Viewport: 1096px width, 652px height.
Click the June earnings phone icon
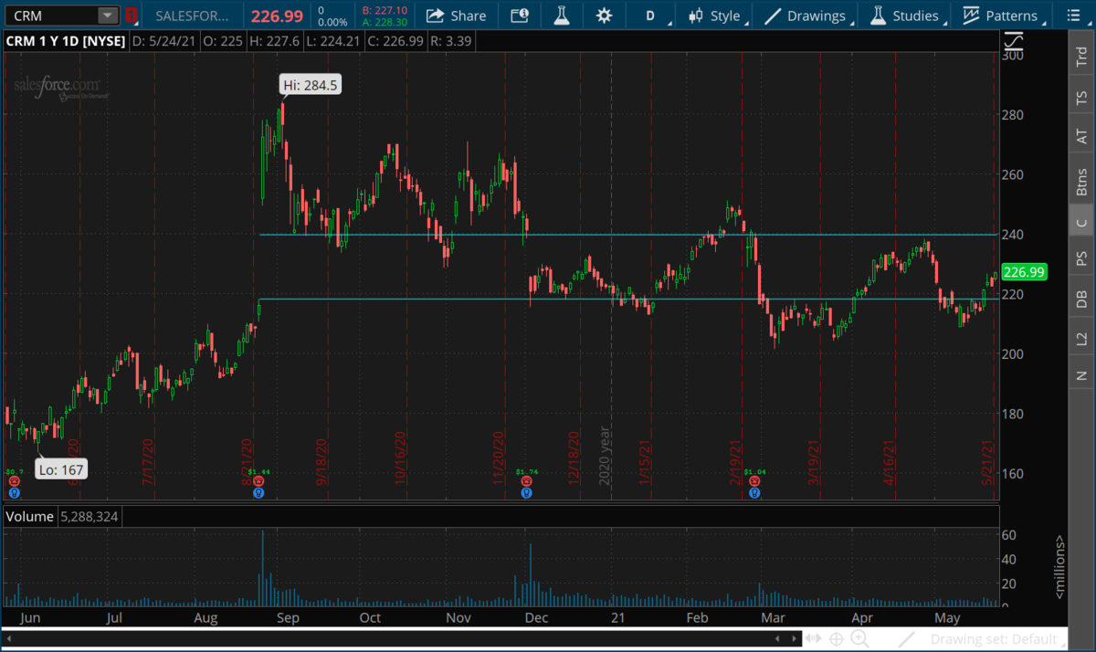pyautogui.click(x=15, y=481)
